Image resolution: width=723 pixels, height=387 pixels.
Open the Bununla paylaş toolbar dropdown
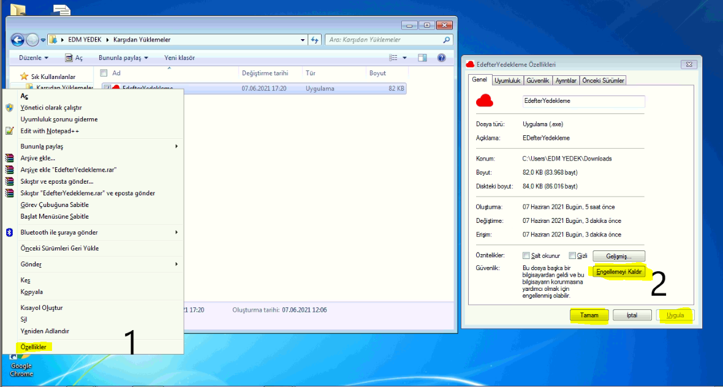123,58
